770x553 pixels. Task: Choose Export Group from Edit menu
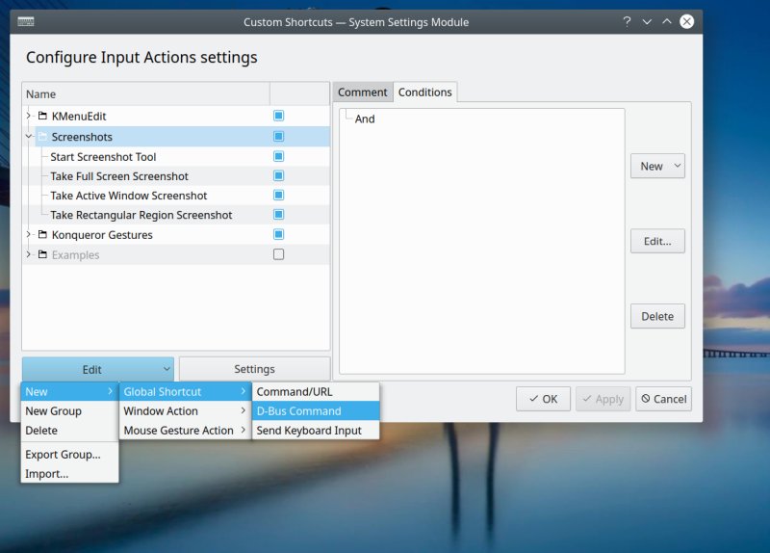pyautogui.click(x=63, y=455)
